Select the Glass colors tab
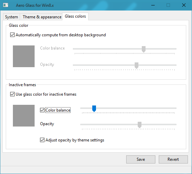 (75, 16)
